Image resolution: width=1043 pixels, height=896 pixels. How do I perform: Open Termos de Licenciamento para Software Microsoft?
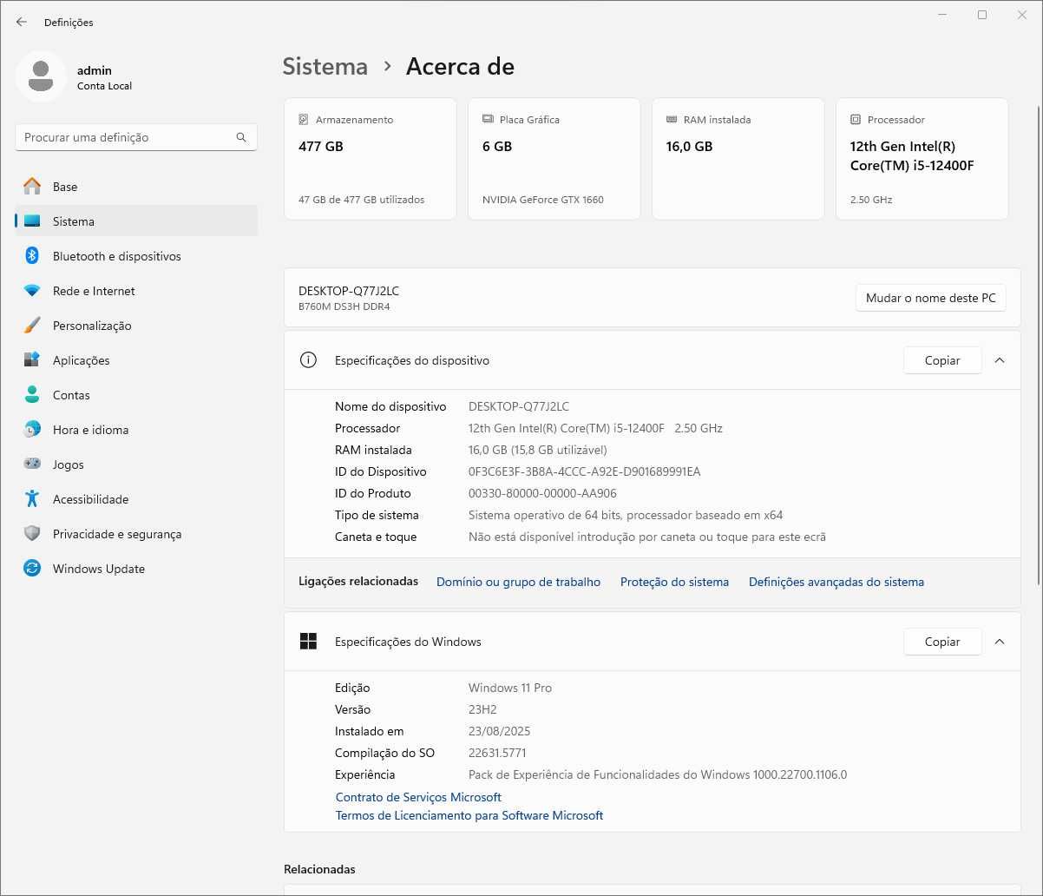click(469, 815)
